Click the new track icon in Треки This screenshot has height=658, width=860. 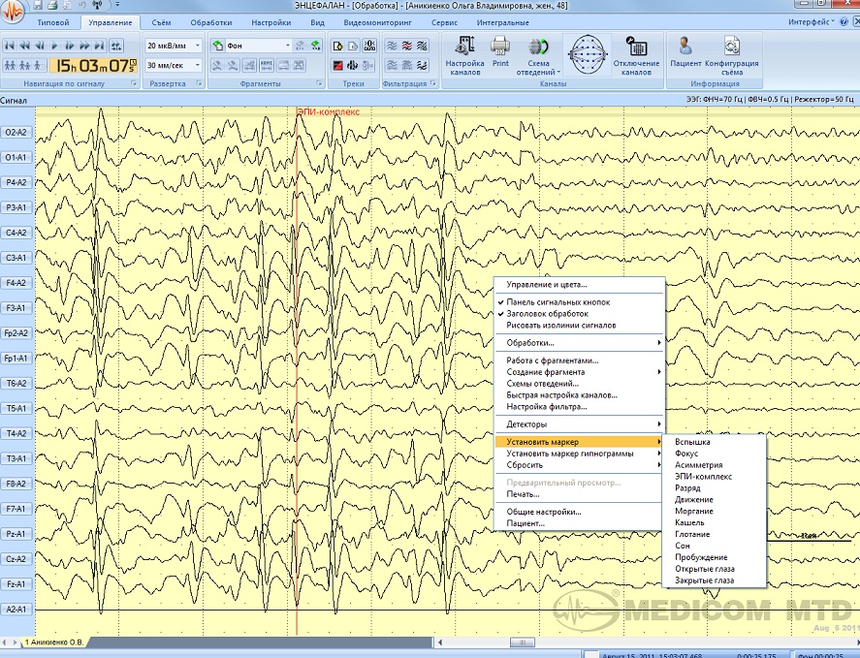[337, 46]
